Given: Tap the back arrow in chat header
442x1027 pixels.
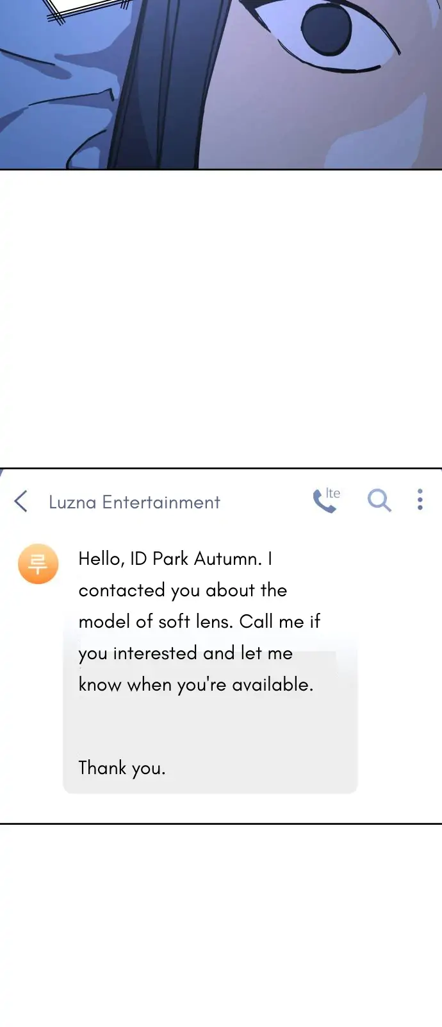Looking at the screenshot, I should [21, 501].
